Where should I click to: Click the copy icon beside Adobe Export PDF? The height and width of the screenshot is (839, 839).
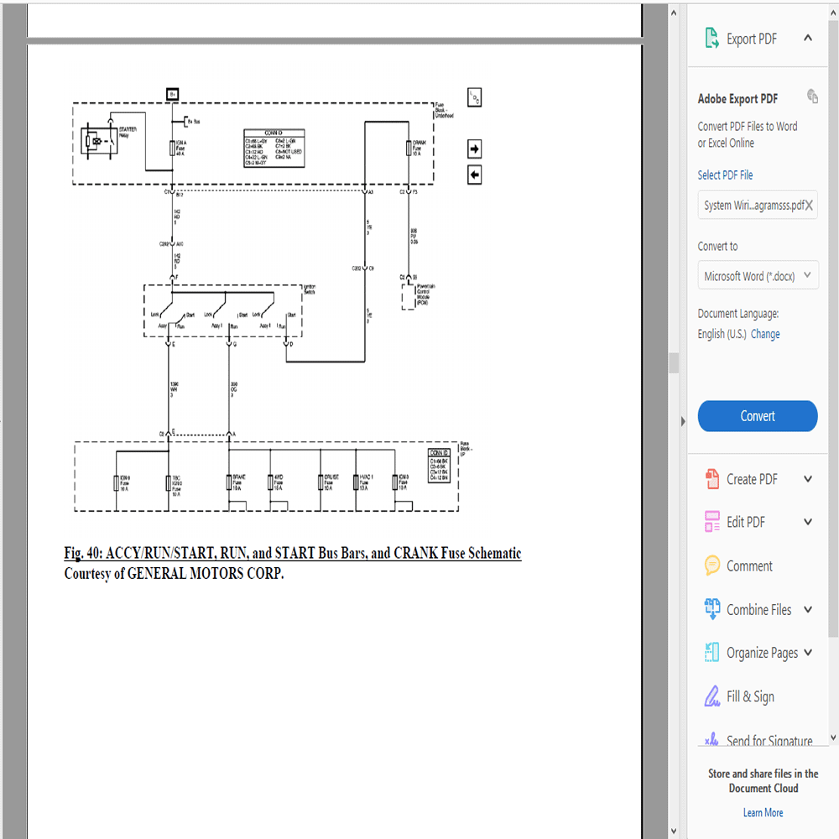pos(812,96)
